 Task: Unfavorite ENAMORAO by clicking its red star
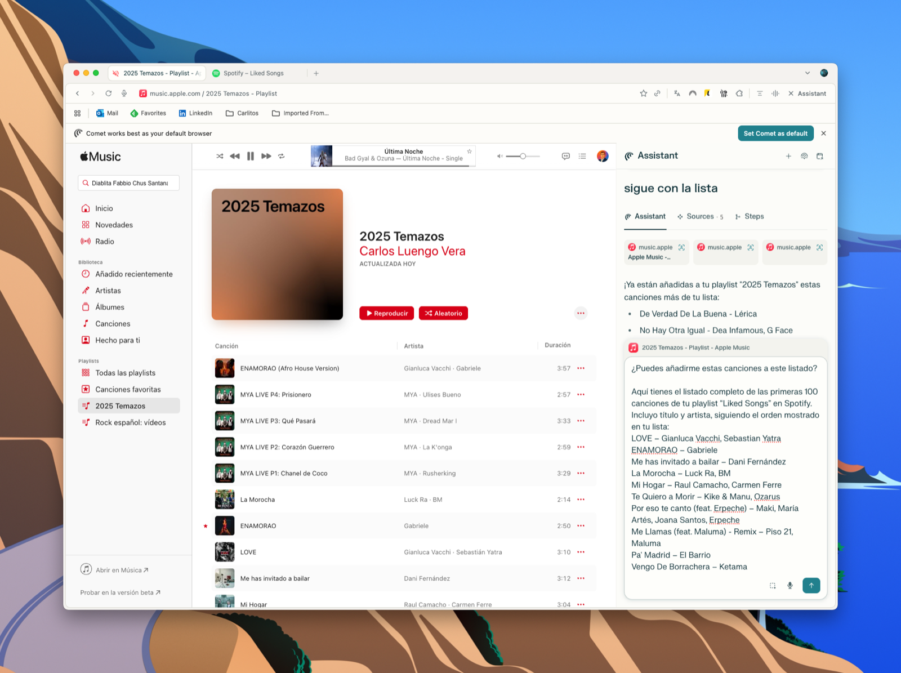pos(206,525)
